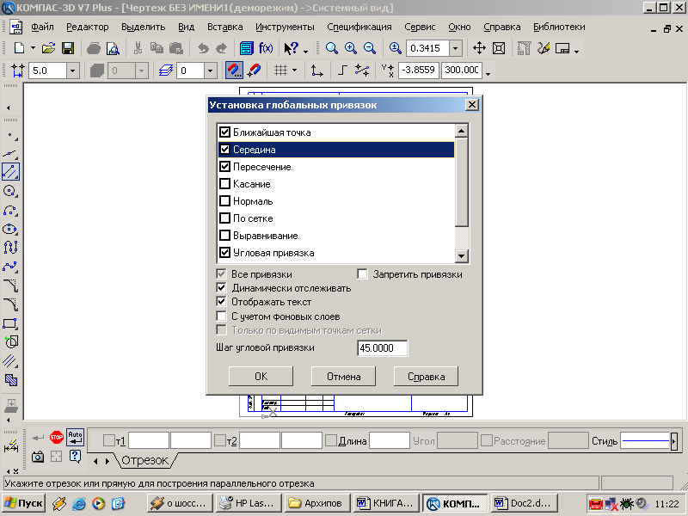This screenshot has width=688, height=516.
Task: Open the cursor step 5.0 dropdown
Action: 73,71
